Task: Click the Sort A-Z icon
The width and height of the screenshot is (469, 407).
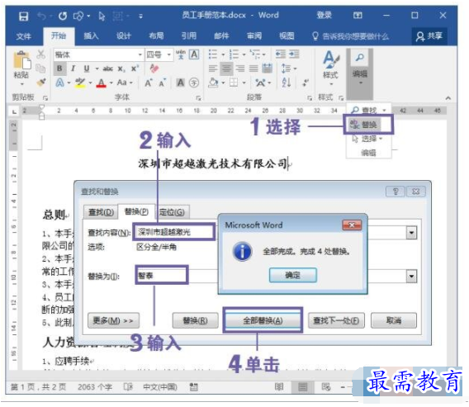Action: (x=287, y=83)
